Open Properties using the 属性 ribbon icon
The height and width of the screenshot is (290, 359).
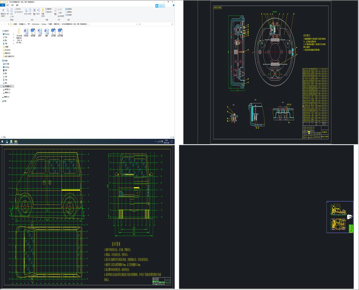[x=55, y=11]
